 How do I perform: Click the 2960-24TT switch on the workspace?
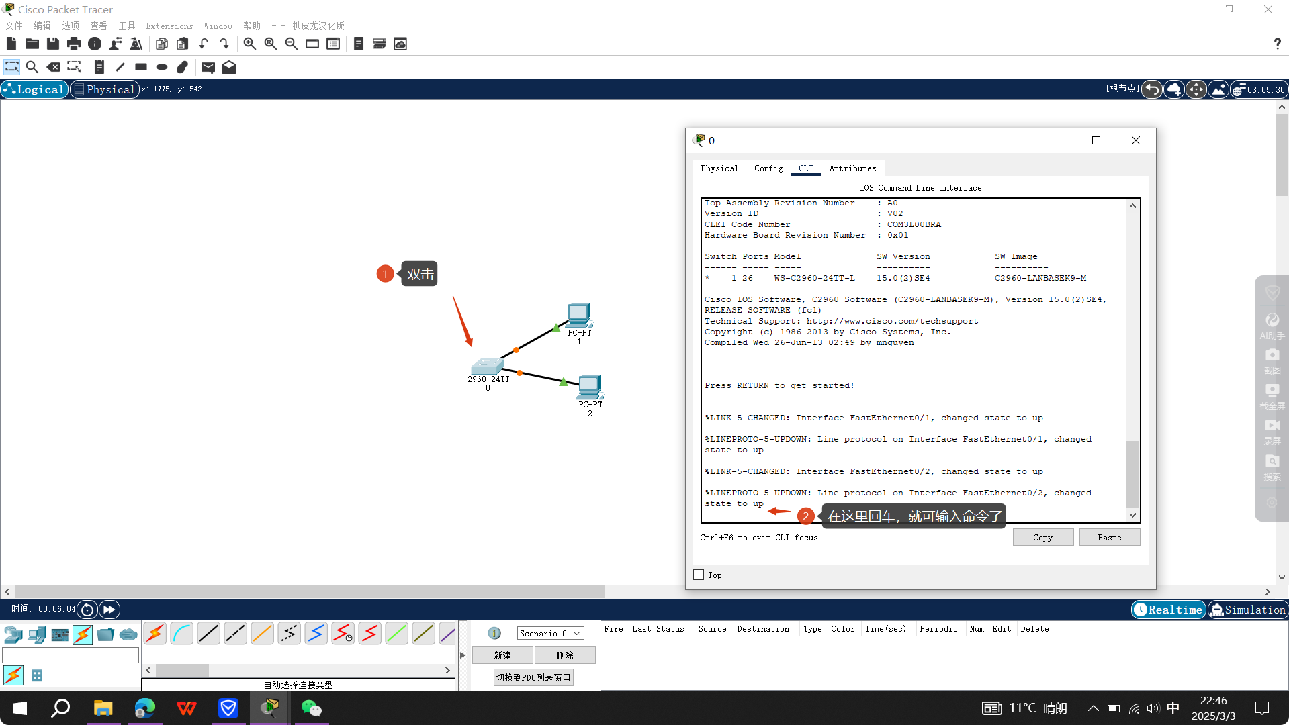coord(488,367)
